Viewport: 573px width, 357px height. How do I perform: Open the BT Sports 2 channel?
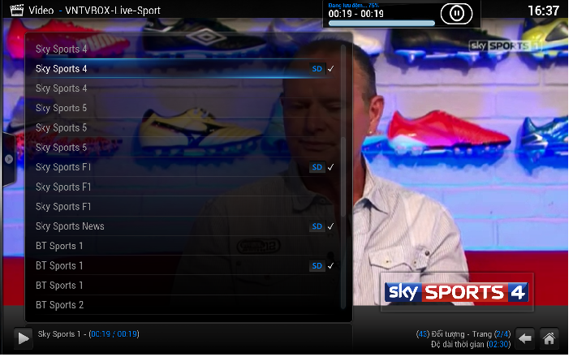[x=186, y=307]
